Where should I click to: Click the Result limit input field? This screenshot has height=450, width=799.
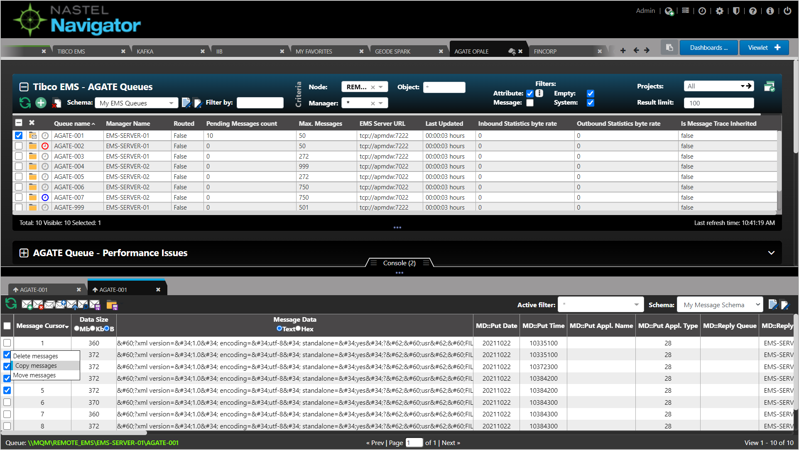click(718, 103)
